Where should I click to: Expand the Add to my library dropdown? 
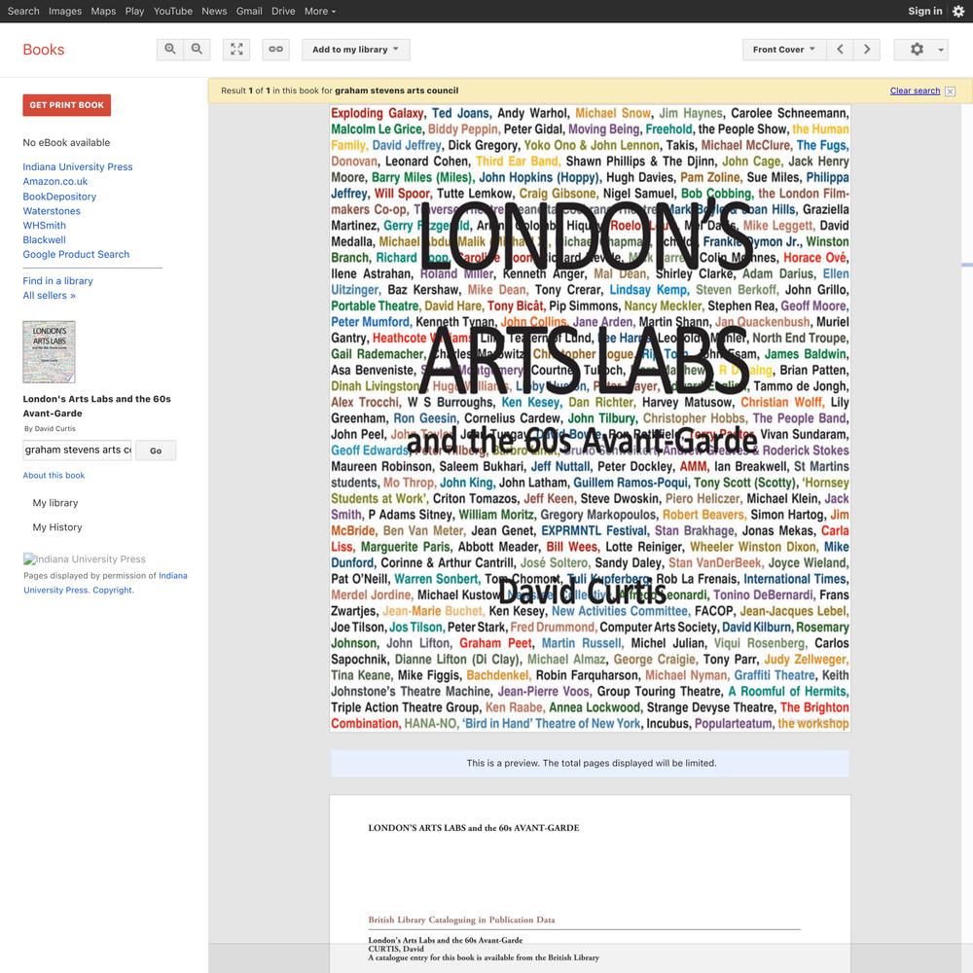point(355,49)
